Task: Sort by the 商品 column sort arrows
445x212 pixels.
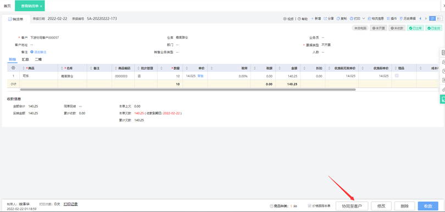Action: (x=24, y=68)
